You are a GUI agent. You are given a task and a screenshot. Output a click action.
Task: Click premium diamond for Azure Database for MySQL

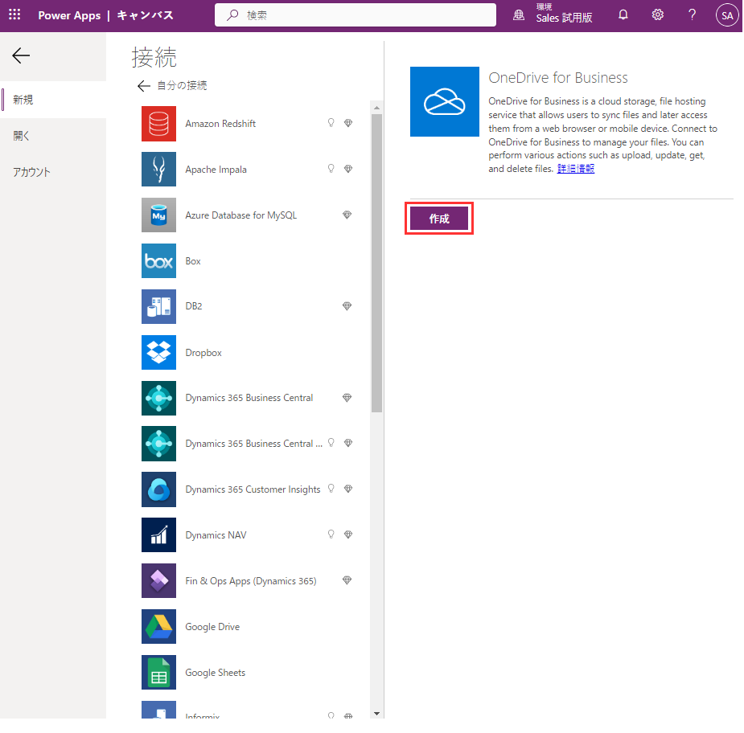tap(347, 215)
